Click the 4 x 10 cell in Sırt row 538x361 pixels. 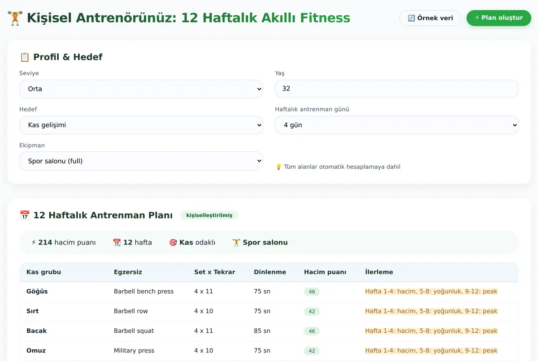point(204,311)
